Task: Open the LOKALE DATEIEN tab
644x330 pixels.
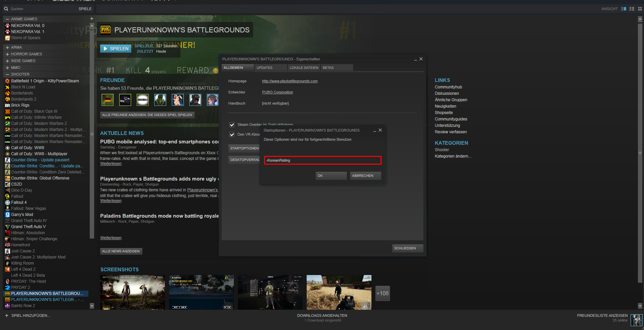Action: pyautogui.click(x=304, y=68)
